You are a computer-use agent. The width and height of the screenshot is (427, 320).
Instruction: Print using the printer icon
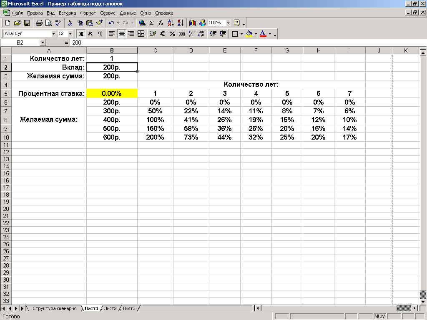[39, 23]
